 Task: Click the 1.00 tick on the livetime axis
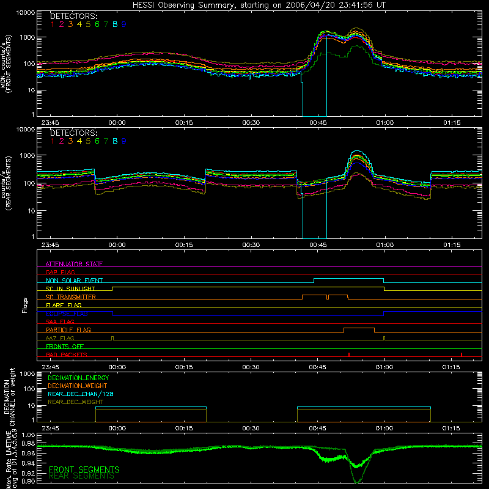(28, 435)
